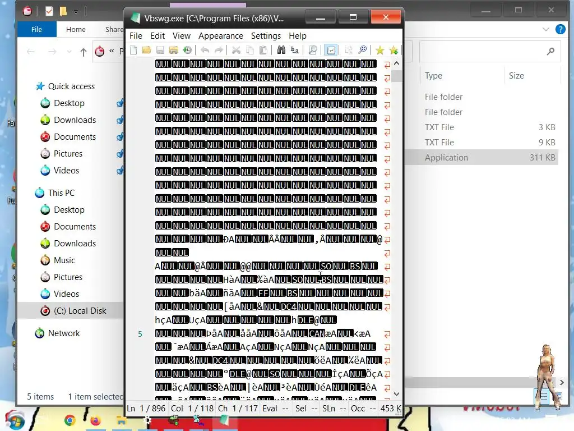Viewport: 574px width, 431px height.
Task: Open Find with the binoculars icon
Action: click(x=281, y=50)
